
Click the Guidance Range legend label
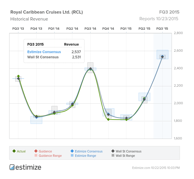[x=50, y=156]
